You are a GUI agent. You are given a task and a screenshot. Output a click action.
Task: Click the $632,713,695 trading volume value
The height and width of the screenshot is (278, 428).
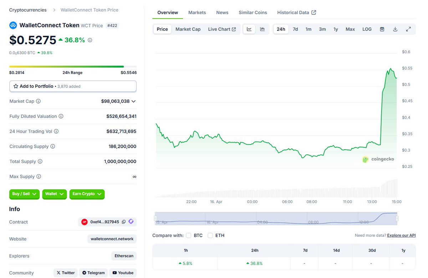click(x=121, y=131)
